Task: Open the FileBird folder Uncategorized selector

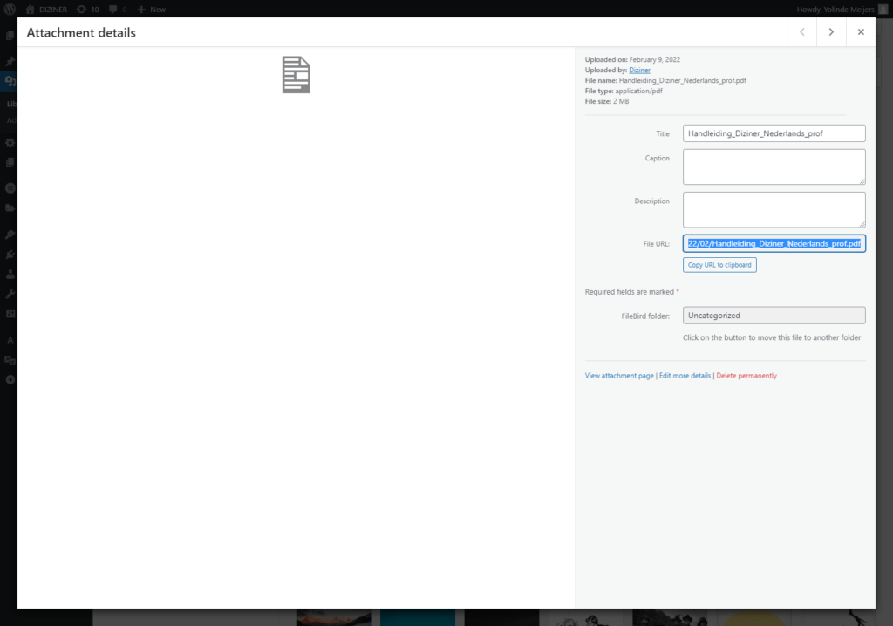Action: pos(774,316)
